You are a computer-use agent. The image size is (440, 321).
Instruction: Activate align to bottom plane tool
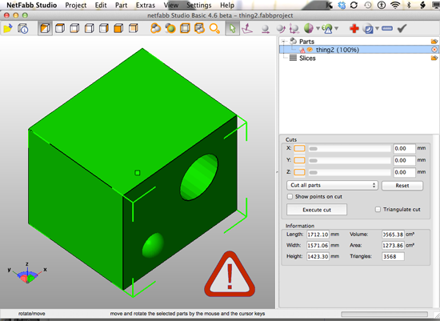point(247,28)
